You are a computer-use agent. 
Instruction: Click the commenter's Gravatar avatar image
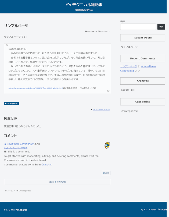click(x=107, y=145)
